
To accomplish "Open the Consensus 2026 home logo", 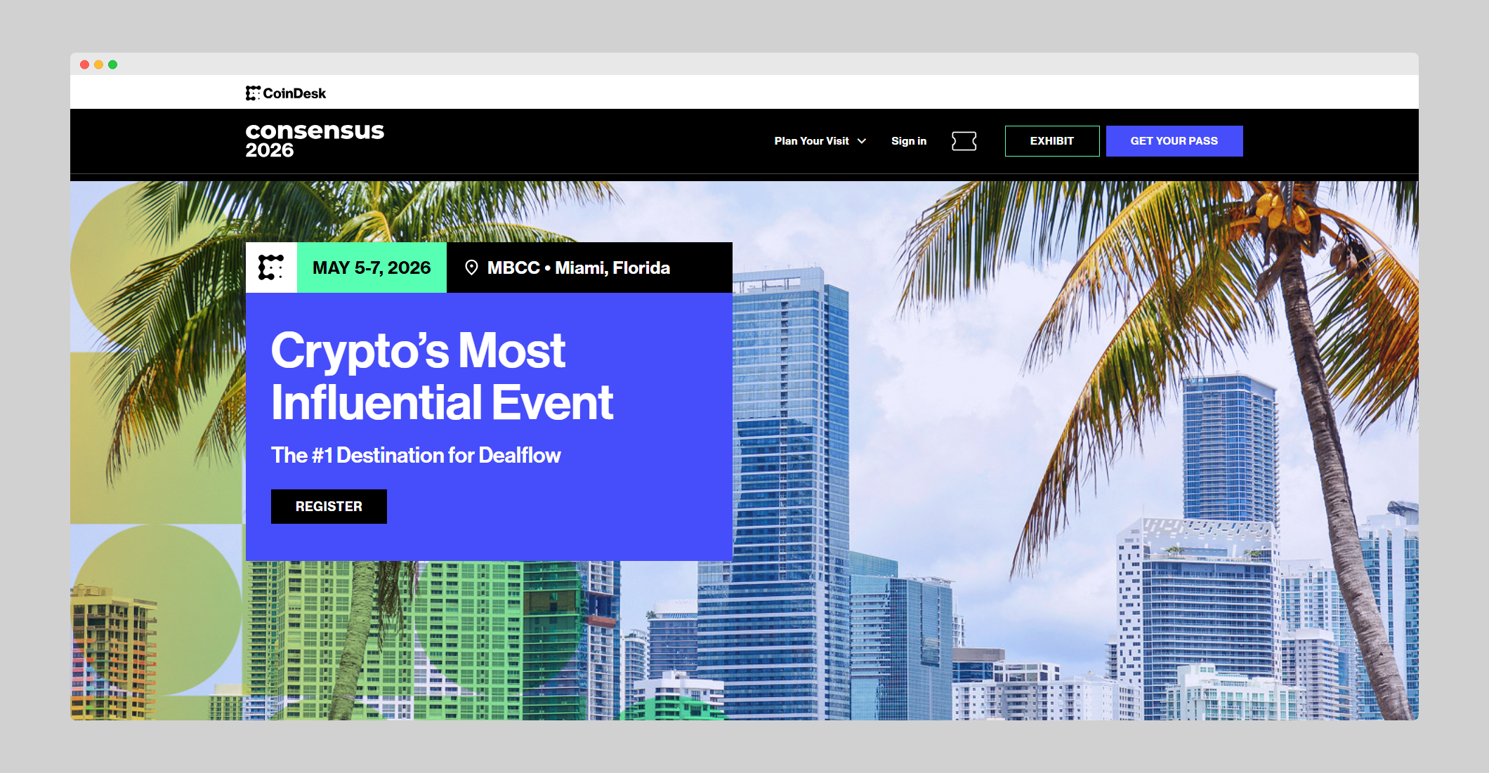I will (315, 140).
